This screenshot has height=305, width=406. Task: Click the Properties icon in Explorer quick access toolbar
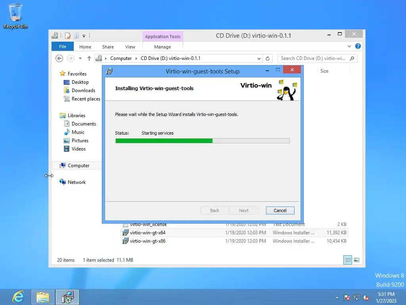pyautogui.click(x=68, y=36)
